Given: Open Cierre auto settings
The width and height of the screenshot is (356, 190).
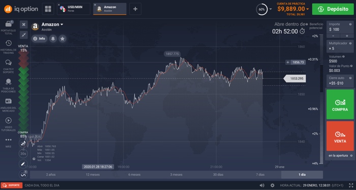Looking at the screenshot, I should (340, 81).
